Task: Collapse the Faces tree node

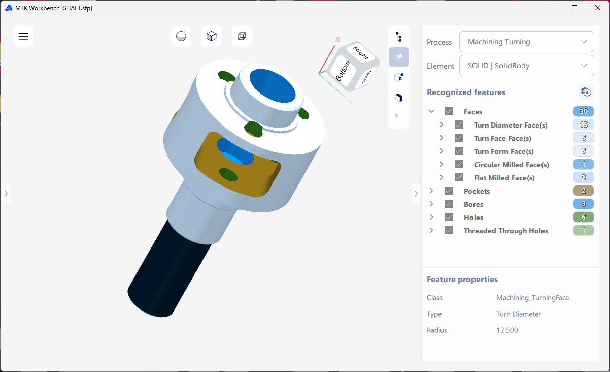Action: click(x=431, y=111)
